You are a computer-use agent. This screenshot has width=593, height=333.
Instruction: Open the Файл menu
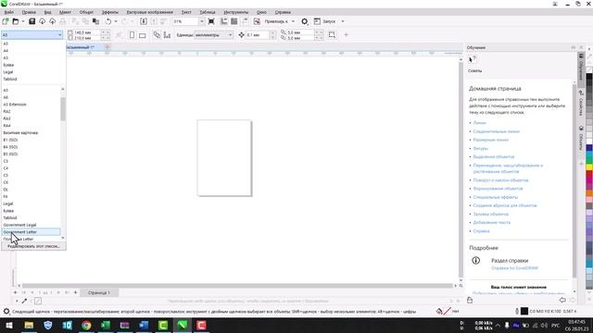tap(8, 12)
